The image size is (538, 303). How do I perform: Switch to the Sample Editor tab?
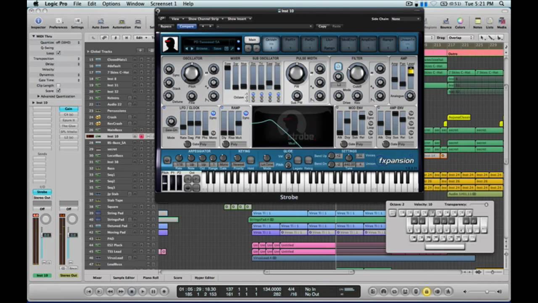coord(124,278)
